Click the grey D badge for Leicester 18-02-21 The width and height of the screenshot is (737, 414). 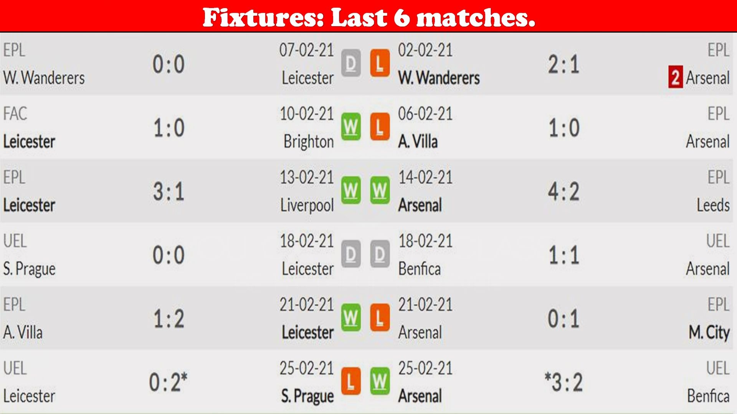coord(351,254)
